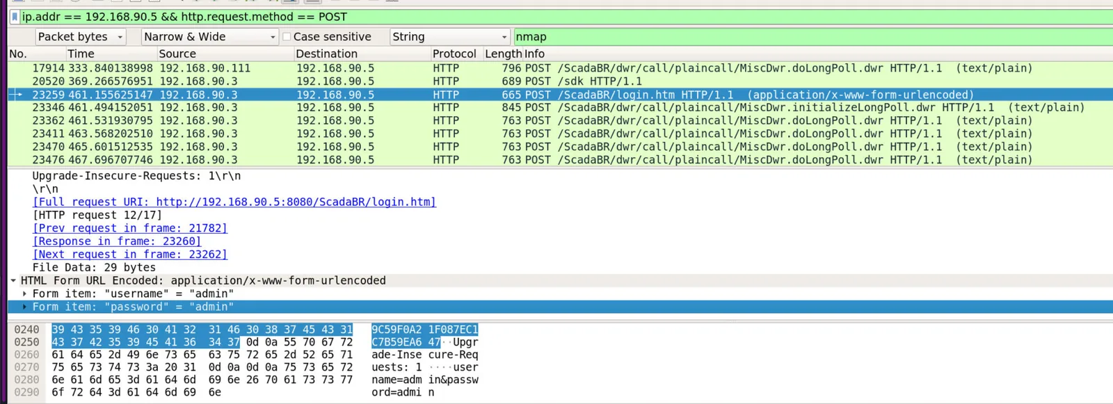Click ASCII text ord=admi n
1113x404 pixels.
click(403, 392)
